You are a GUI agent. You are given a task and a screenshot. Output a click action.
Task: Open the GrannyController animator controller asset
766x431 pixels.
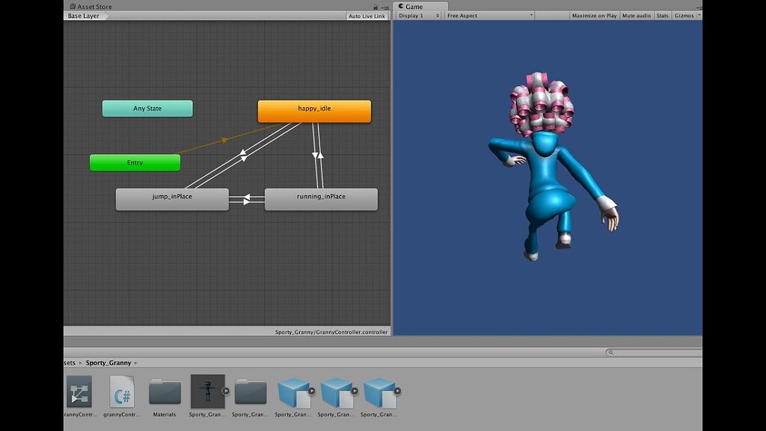(79, 391)
